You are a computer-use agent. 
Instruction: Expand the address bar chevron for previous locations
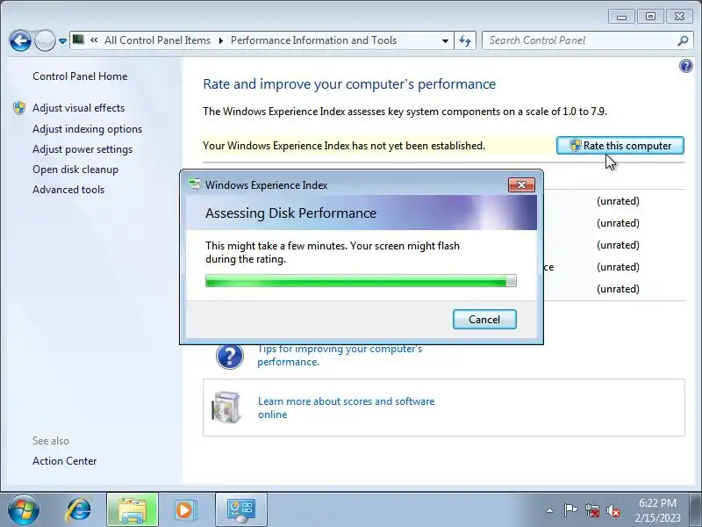click(94, 40)
